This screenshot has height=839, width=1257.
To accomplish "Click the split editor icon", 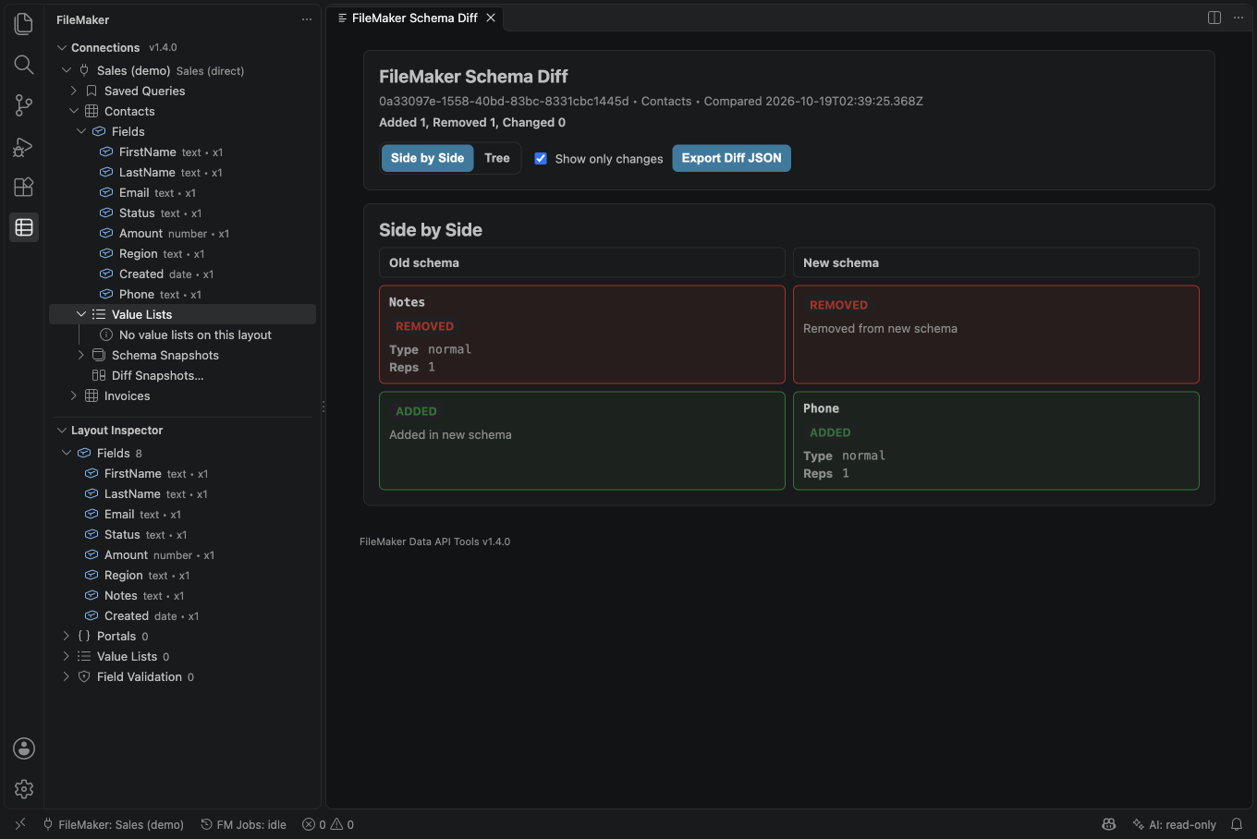I will tap(1214, 18).
